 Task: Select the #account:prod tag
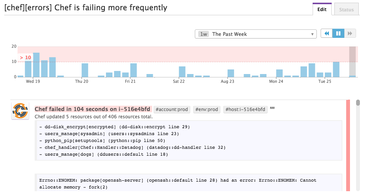coord(172,109)
